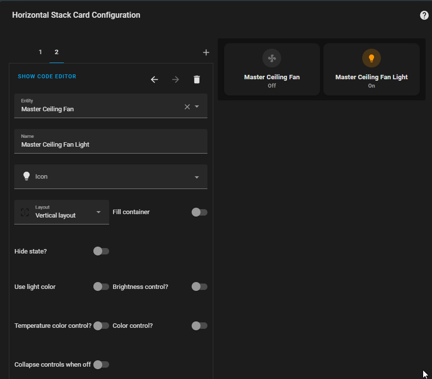The width and height of the screenshot is (432, 379).
Task: Click the Off state text in preview
Action: tap(272, 86)
